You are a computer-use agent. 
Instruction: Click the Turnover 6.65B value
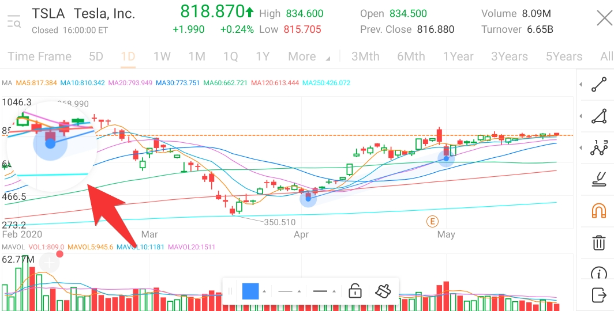pos(540,29)
